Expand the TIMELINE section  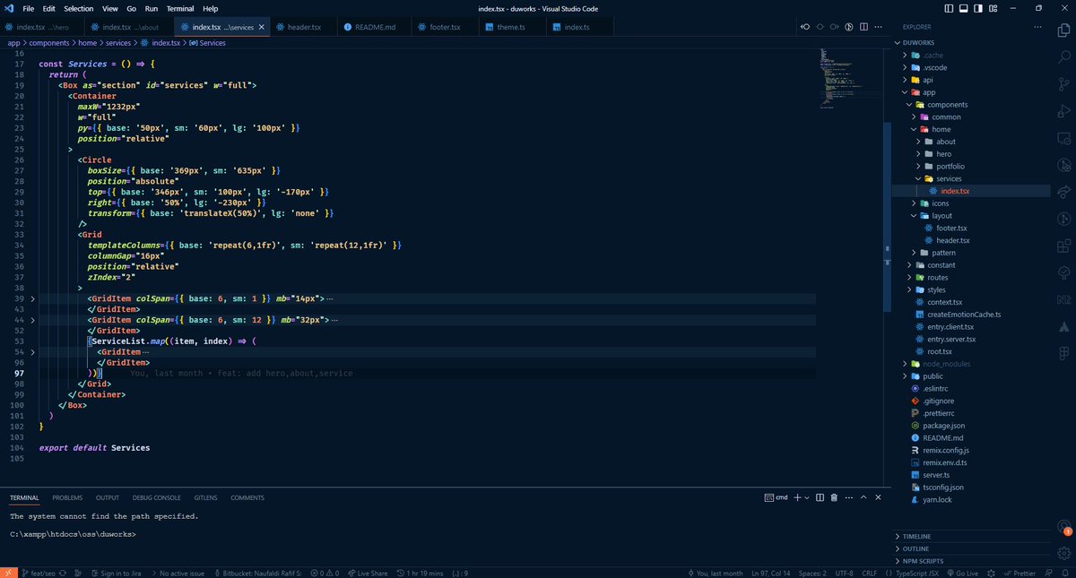click(x=972, y=537)
